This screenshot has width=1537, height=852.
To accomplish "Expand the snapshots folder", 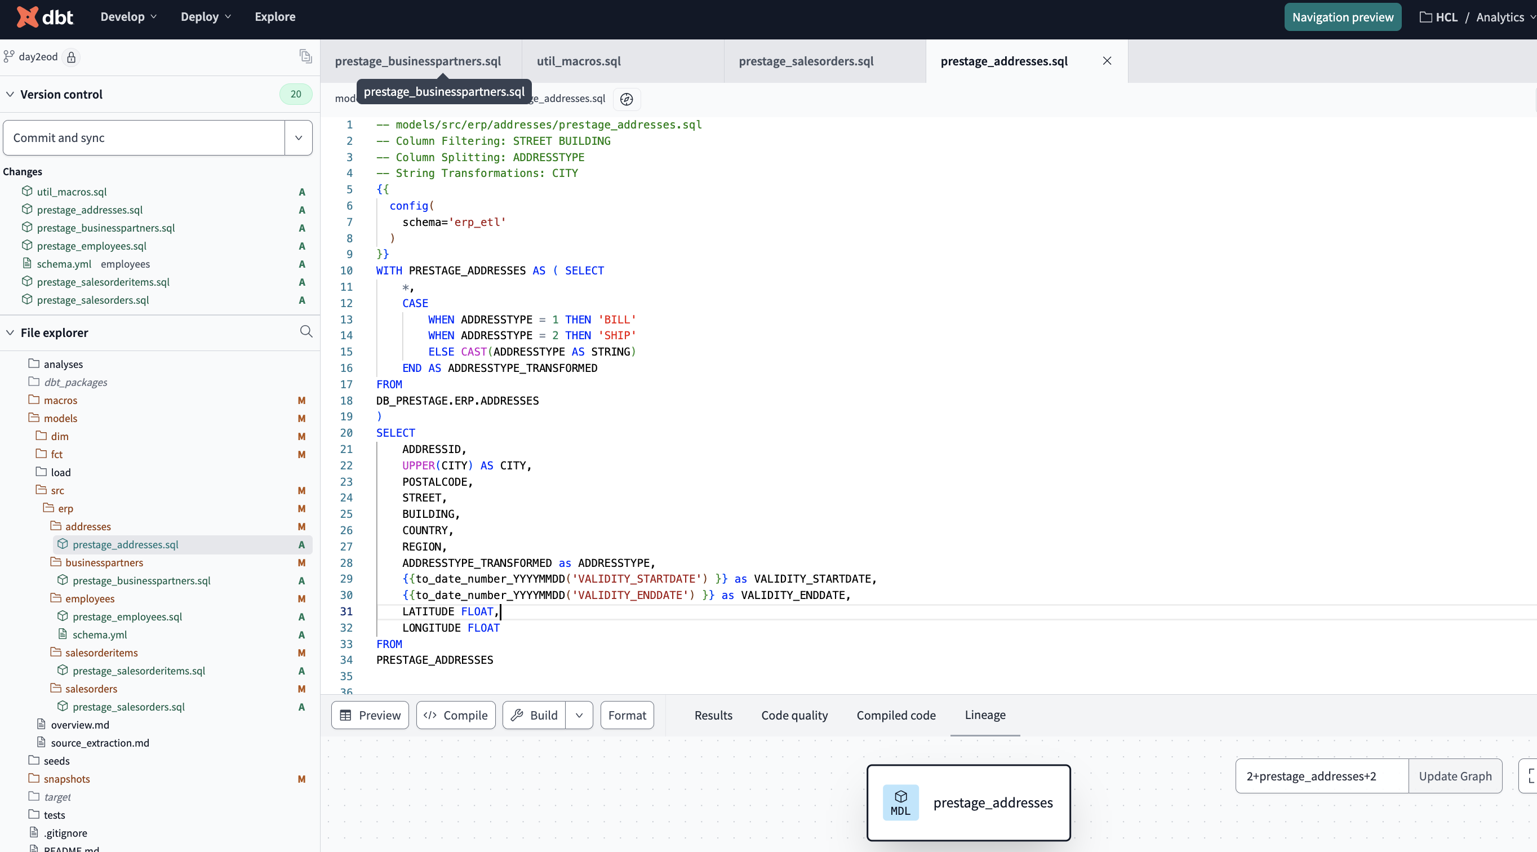I will pos(60,778).
